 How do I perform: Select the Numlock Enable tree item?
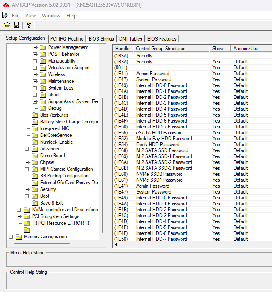point(56,142)
